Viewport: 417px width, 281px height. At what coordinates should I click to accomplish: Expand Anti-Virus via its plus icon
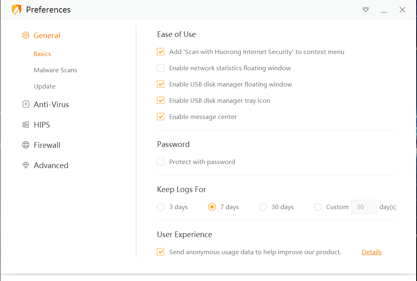tap(26, 104)
